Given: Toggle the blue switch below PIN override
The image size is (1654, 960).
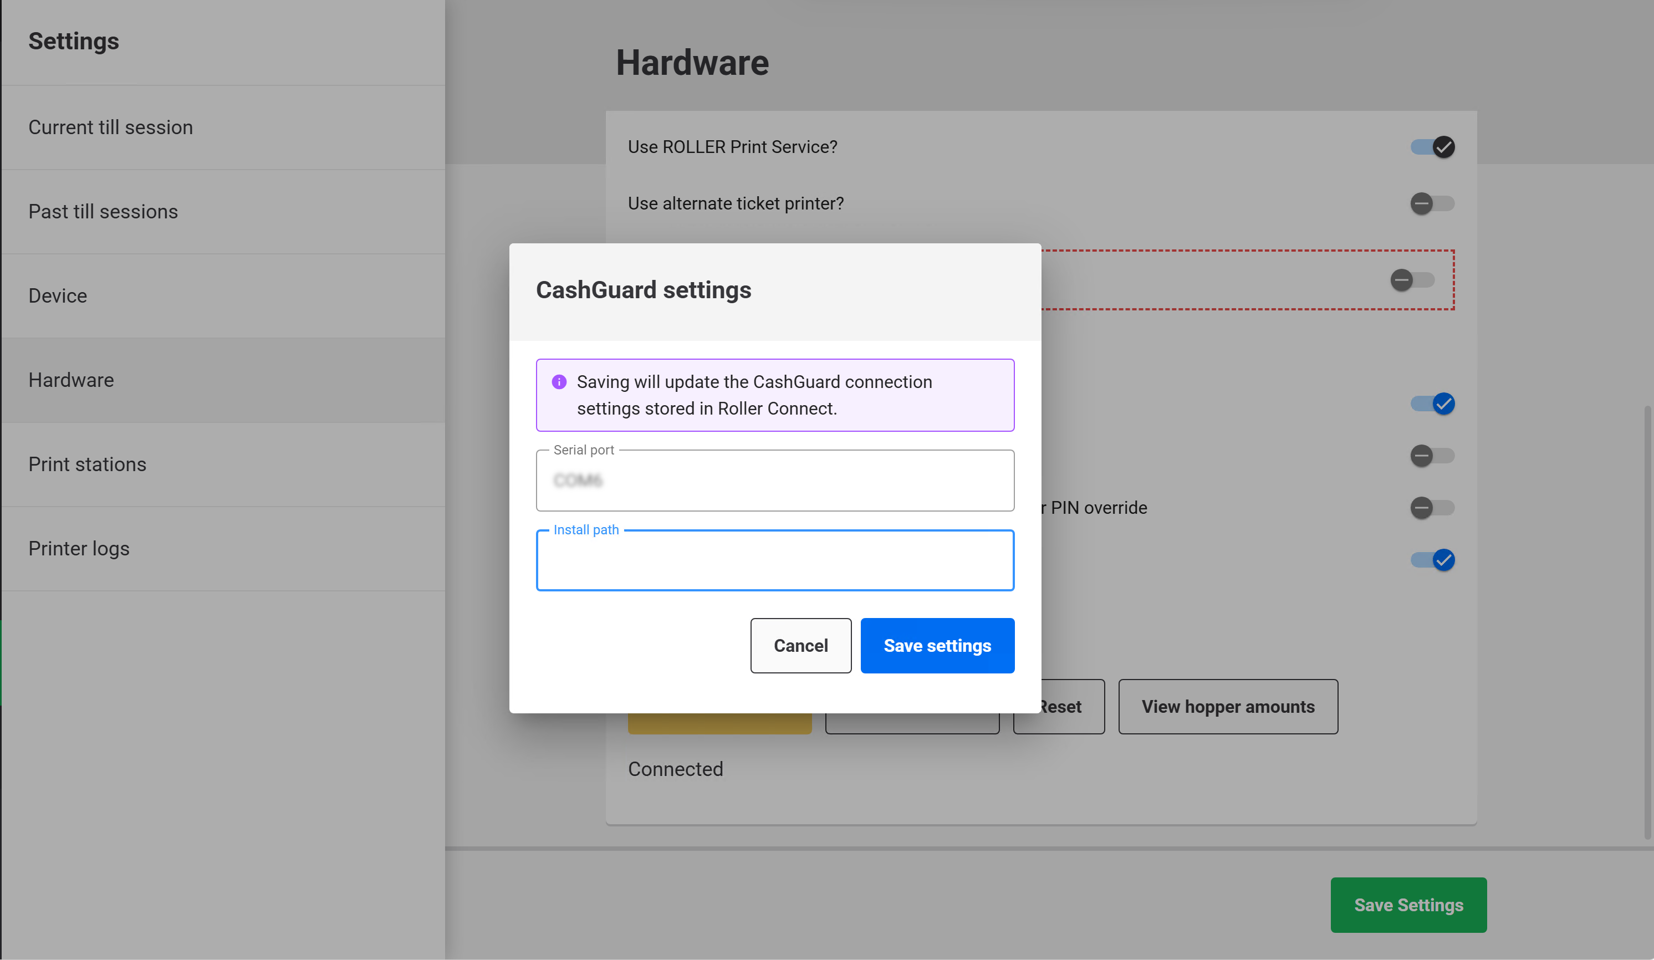Looking at the screenshot, I should 1432,560.
